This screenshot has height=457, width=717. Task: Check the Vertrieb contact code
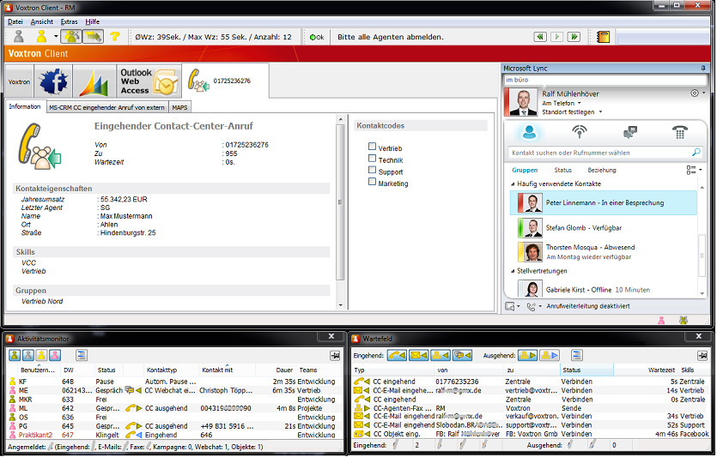click(372, 147)
